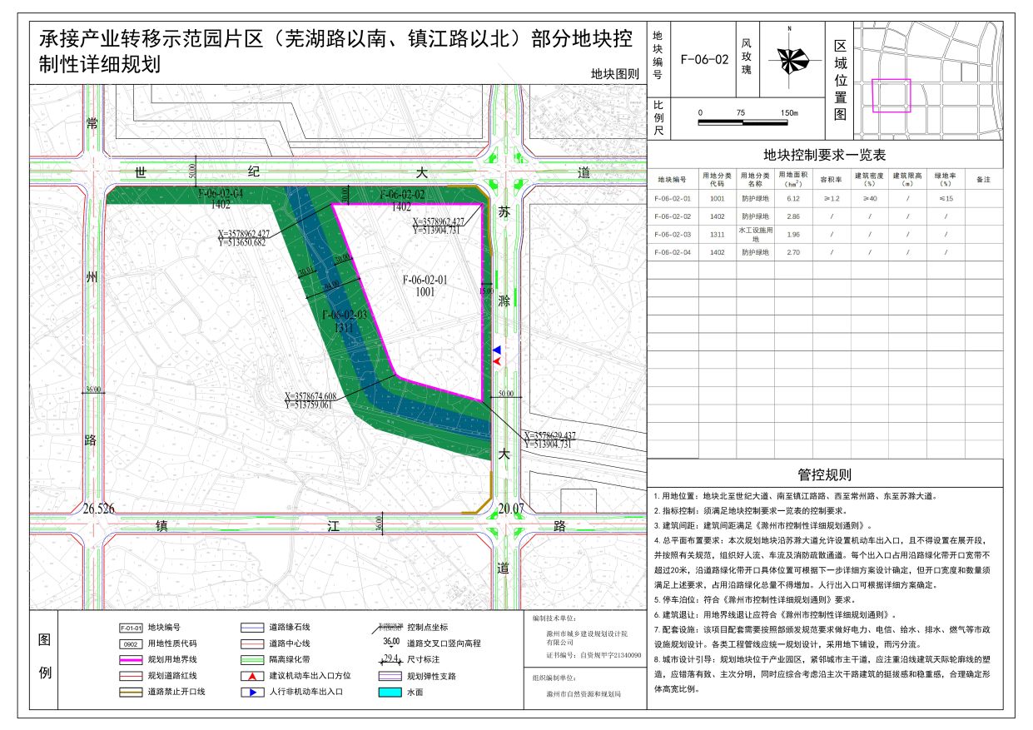Screen dimensions: 1033x730
Task: Click the blue triangle legend symbol for 人行非机动车出入口
Action: 252,692
